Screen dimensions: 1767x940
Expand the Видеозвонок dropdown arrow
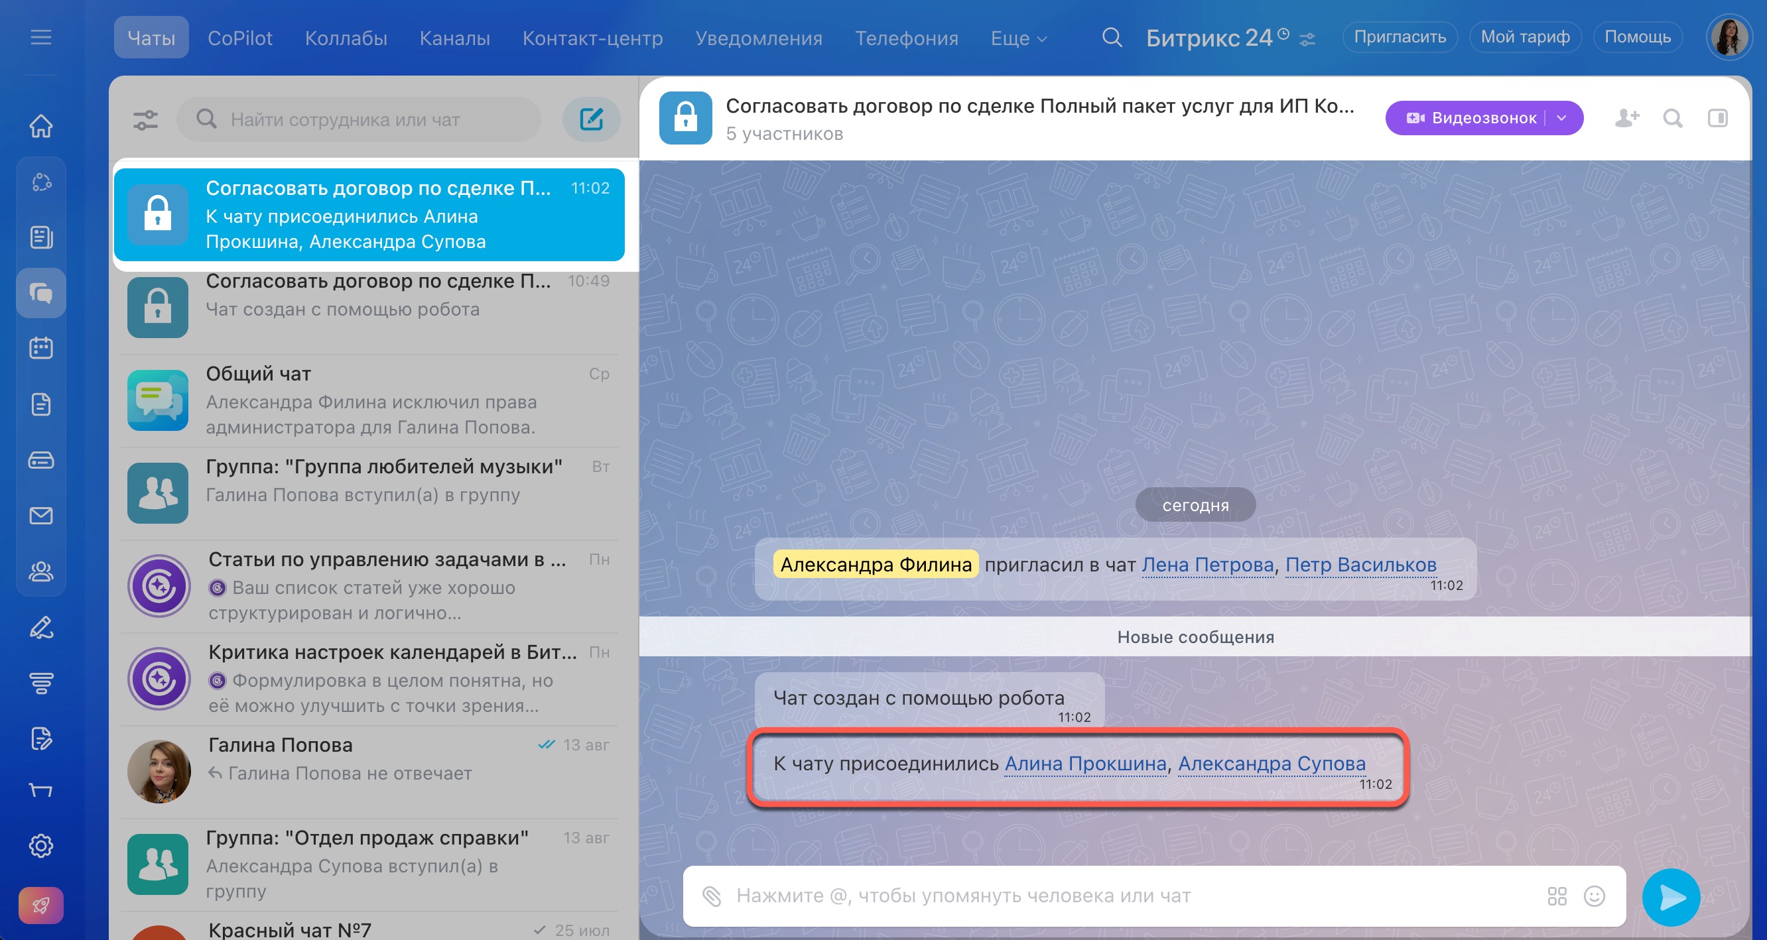(1562, 118)
